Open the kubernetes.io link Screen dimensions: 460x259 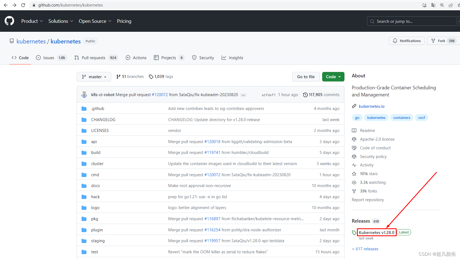tap(372, 106)
